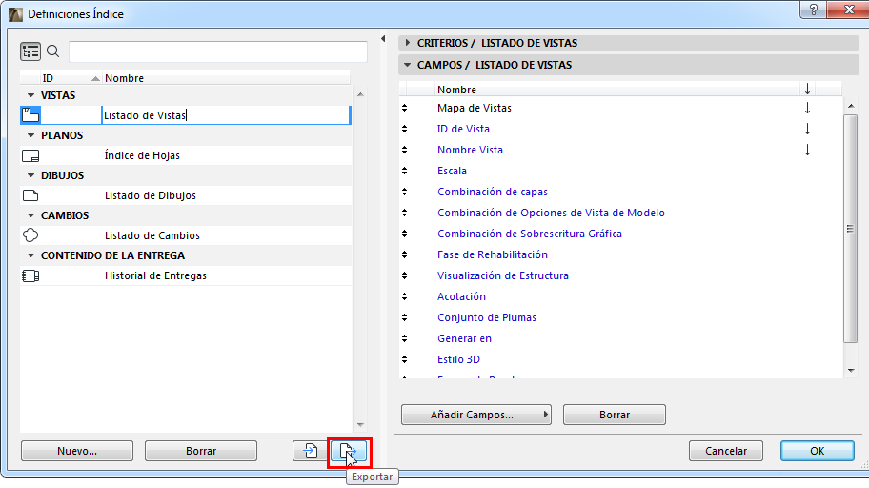Click the fields list scrollbar thumb
869x488 pixels.
pyautogui.click(x=851, y=229)
